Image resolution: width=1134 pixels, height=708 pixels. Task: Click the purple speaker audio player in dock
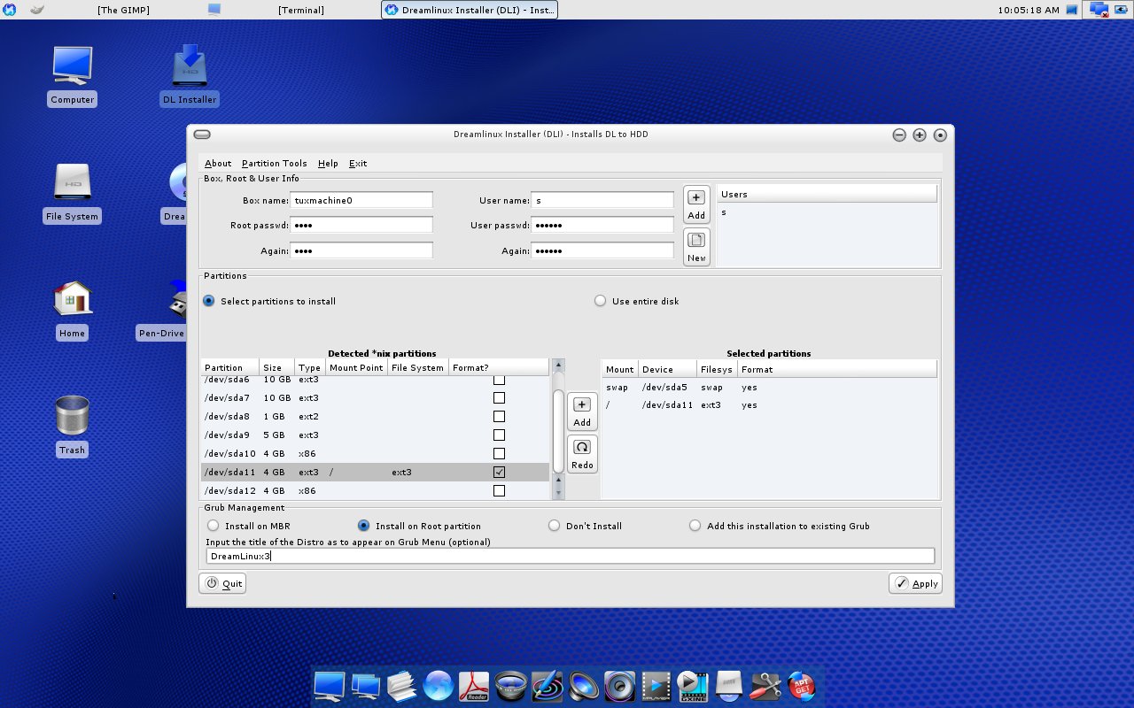(620, 686)
